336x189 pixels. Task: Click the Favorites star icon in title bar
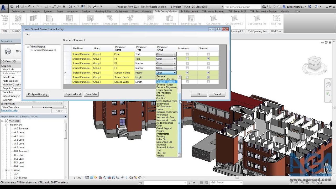tap(279, 7)
